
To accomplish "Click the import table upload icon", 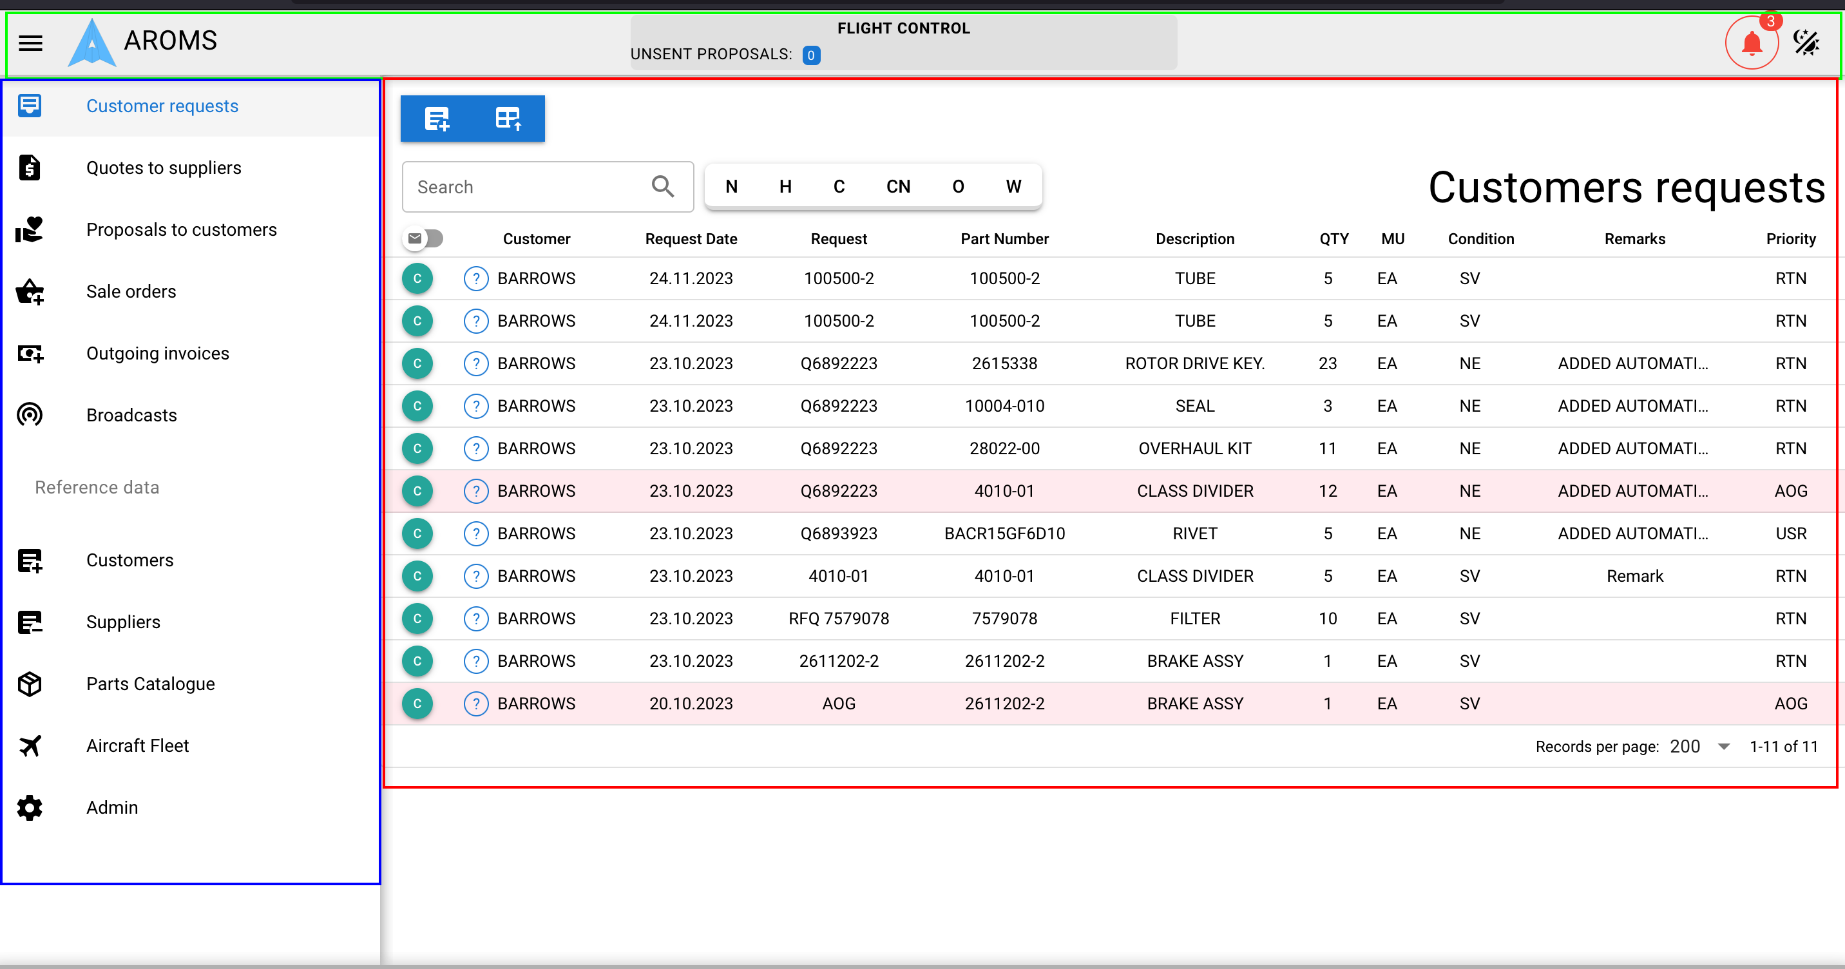I will (508, 119).
